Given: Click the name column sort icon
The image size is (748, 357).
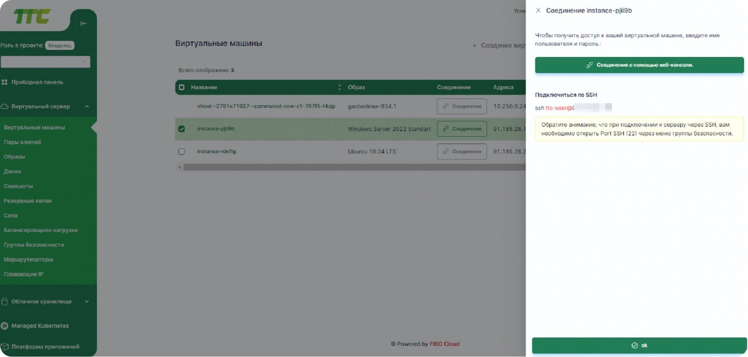Looking at the screenshot, I should point(339,87).
